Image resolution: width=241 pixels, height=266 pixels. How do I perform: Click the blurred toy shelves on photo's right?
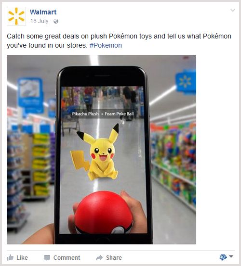point(174,163)
